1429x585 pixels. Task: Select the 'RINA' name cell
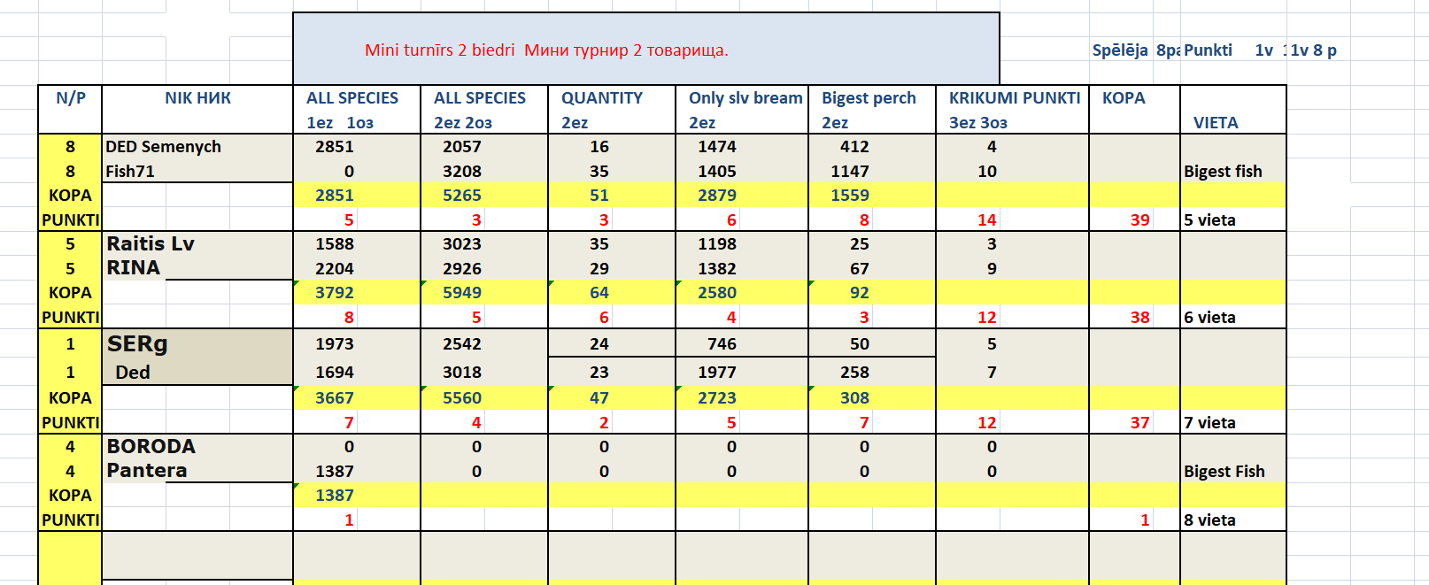134,268
